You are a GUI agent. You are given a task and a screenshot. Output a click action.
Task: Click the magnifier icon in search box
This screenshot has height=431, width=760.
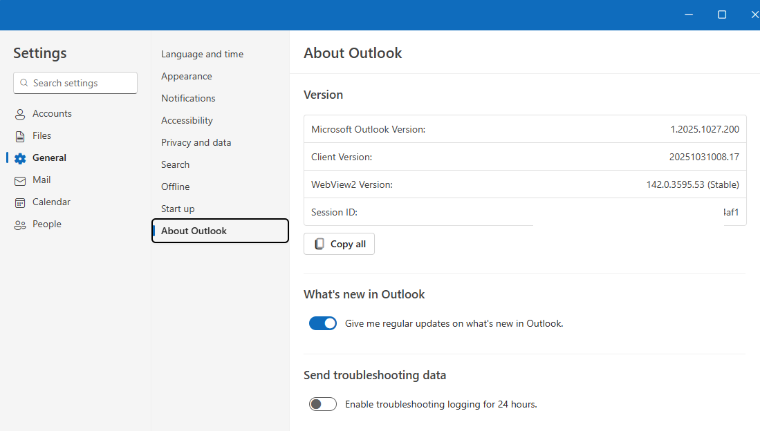pos(24,83)
